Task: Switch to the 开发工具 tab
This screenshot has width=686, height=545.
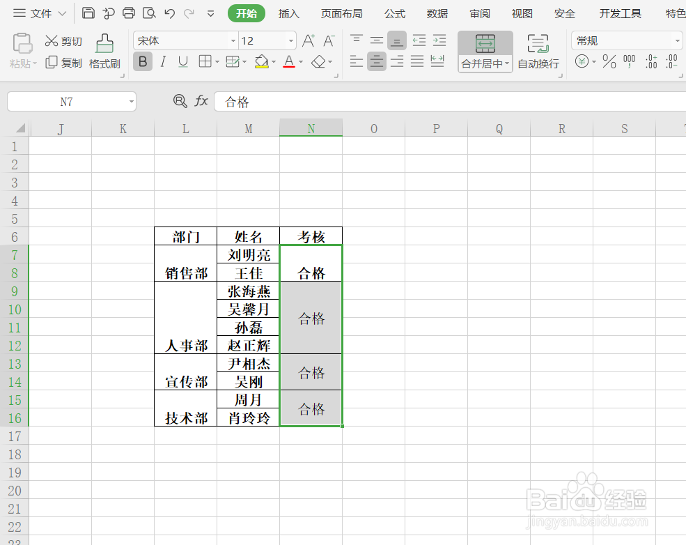Action: coord(620,13)
